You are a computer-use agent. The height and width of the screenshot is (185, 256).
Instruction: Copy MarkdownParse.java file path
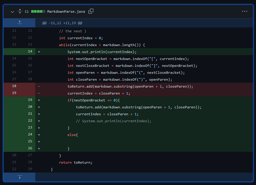click(x=91, y=11)
